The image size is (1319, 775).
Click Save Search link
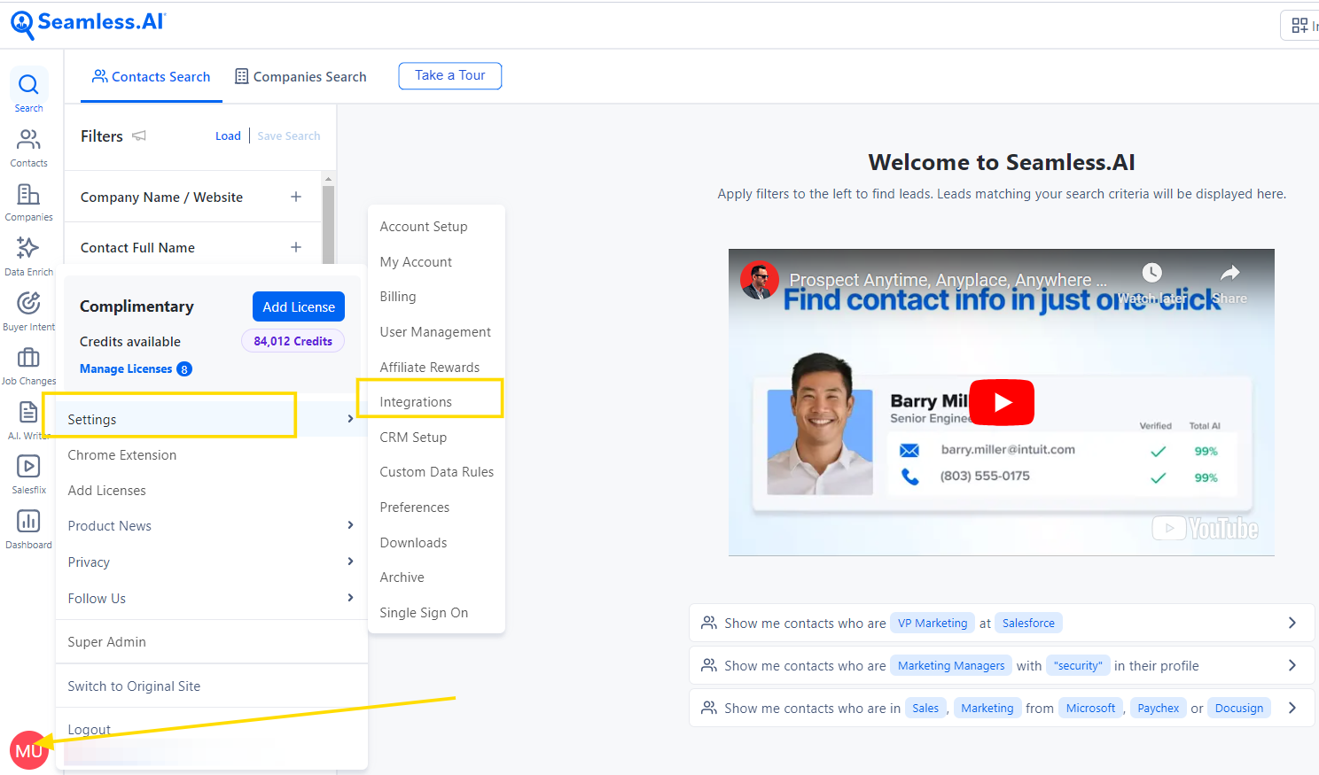click(289, 136)
